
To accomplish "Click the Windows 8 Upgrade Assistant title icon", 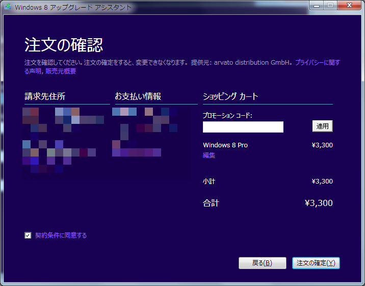I will (x=8, y=7).
